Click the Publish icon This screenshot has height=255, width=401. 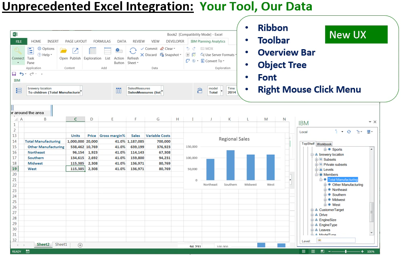(x=75, y=51)
